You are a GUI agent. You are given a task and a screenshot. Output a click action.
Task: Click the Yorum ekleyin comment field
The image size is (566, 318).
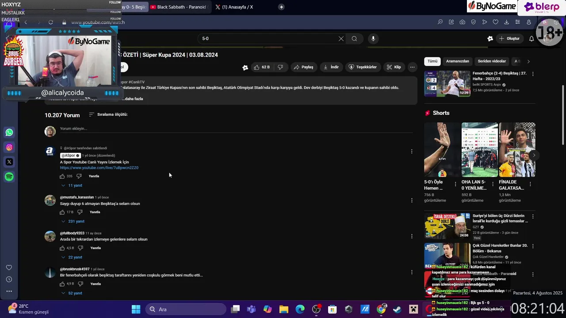[x=236, y=129]
